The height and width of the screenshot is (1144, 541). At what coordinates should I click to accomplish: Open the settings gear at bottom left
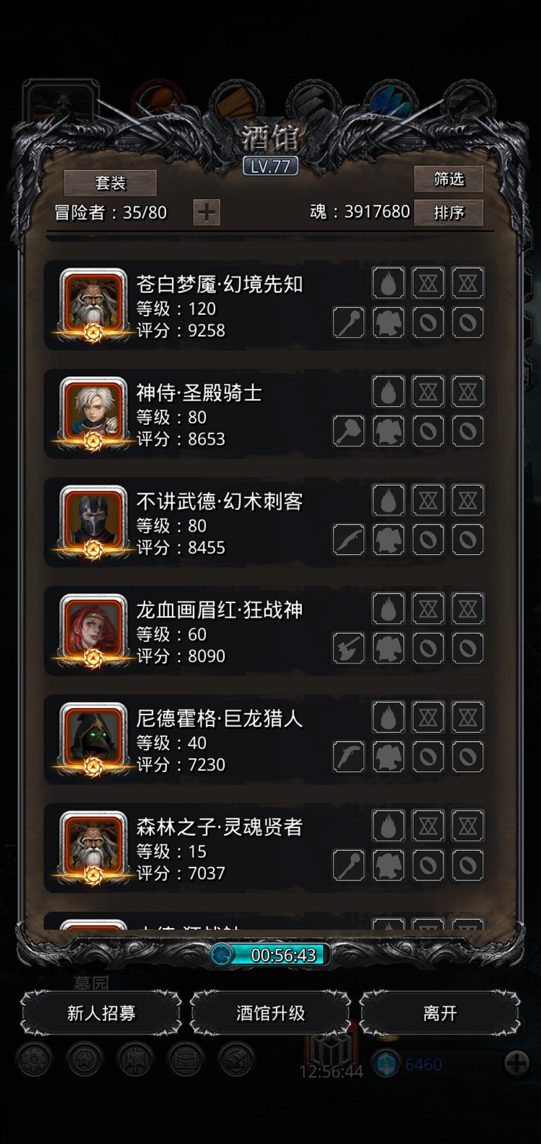click(x=34, y=1060)
